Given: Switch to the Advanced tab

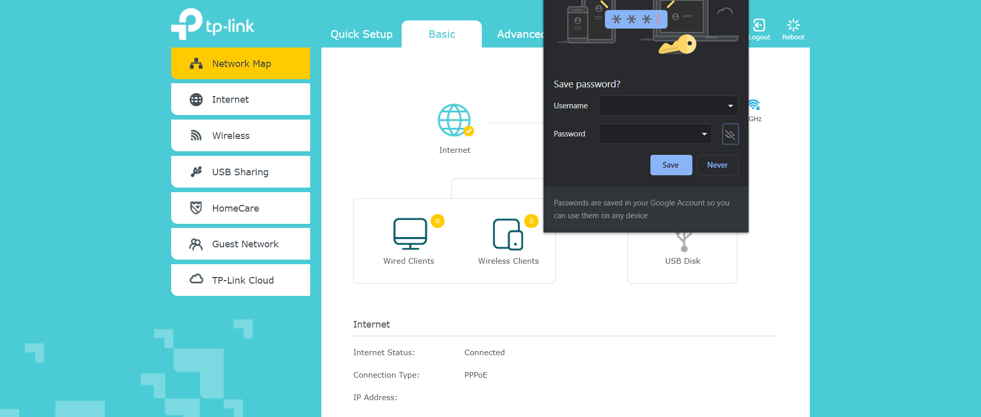Looking at the screenshot, I should [520, 34].
